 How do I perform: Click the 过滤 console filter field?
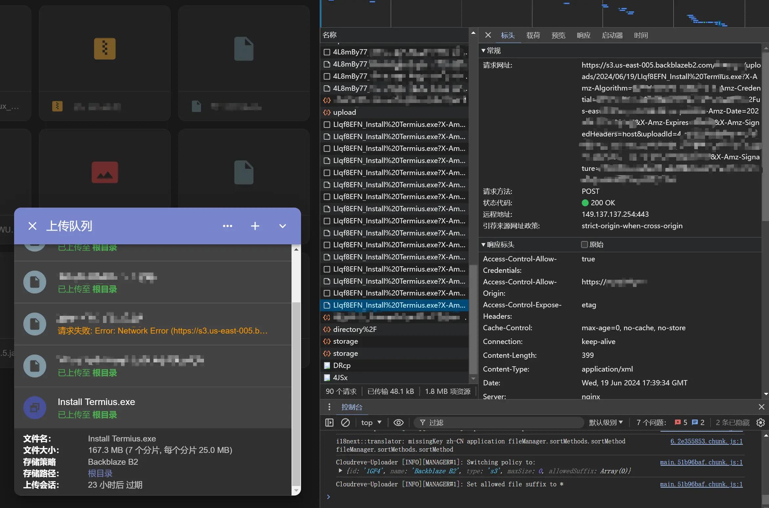[x=498, y=423]
